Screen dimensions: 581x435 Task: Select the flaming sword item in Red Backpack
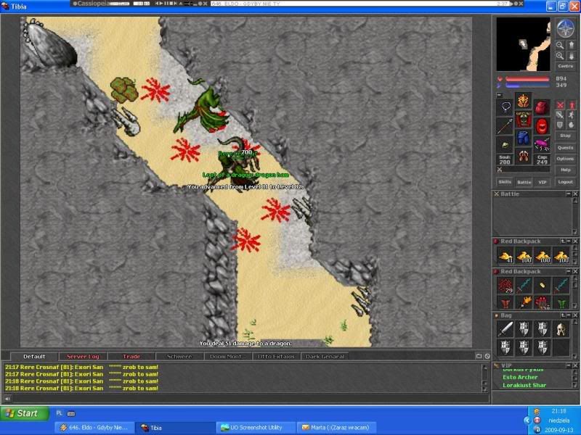click(x=524, y=302)
